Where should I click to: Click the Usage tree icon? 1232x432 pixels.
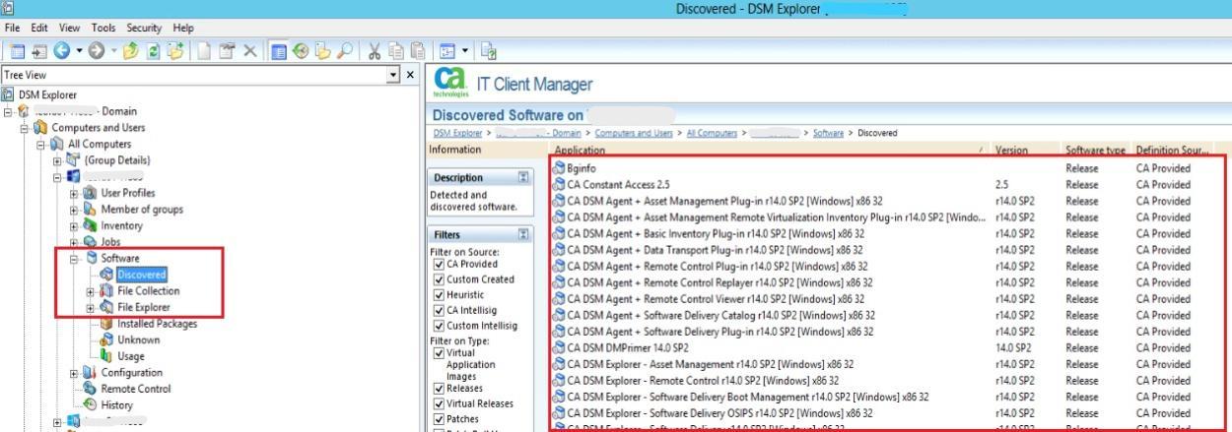click(x=106, y=356)
